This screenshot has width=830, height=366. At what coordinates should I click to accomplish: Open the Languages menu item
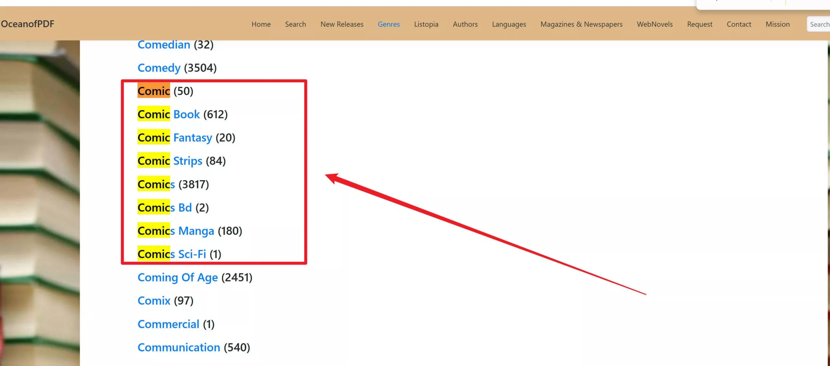coord(509,24)
